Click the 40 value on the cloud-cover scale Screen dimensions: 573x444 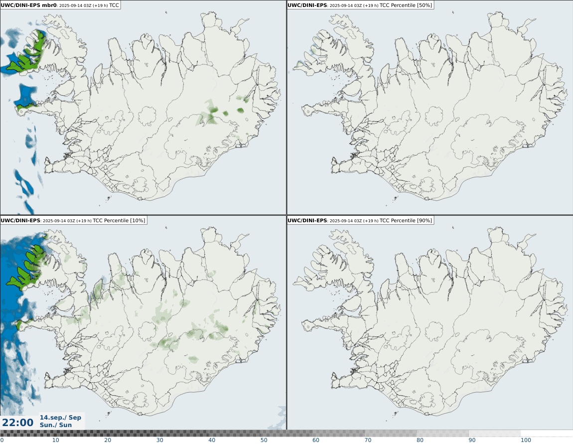point(212,440)
